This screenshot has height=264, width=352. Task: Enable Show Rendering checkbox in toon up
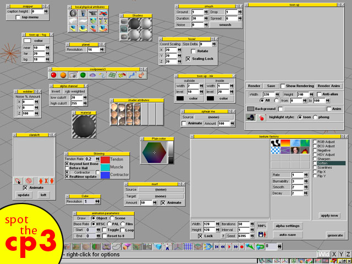[283, 86]
